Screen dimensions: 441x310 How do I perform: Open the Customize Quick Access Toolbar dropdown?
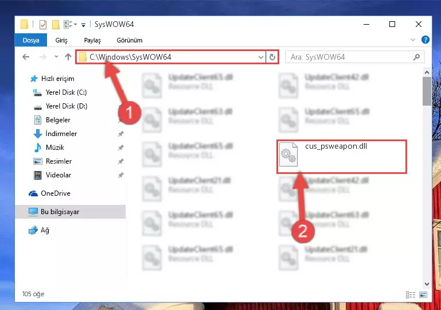pos(83,25)
